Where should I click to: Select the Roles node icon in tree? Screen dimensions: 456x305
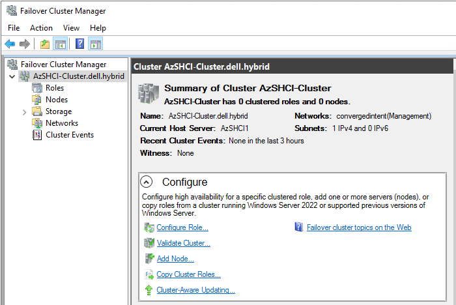37,88
